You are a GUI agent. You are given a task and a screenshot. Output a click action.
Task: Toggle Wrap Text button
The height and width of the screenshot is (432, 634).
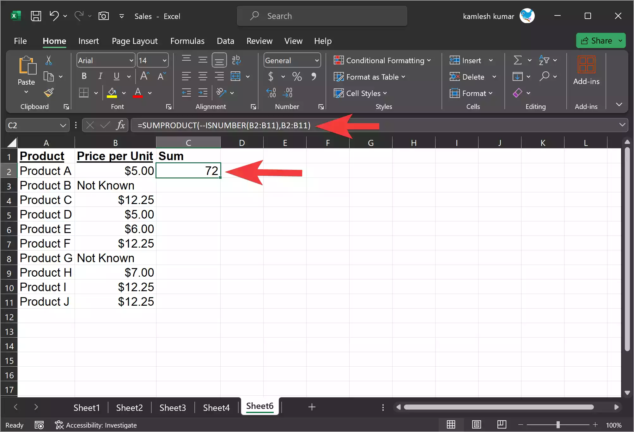tap(236, 60)
